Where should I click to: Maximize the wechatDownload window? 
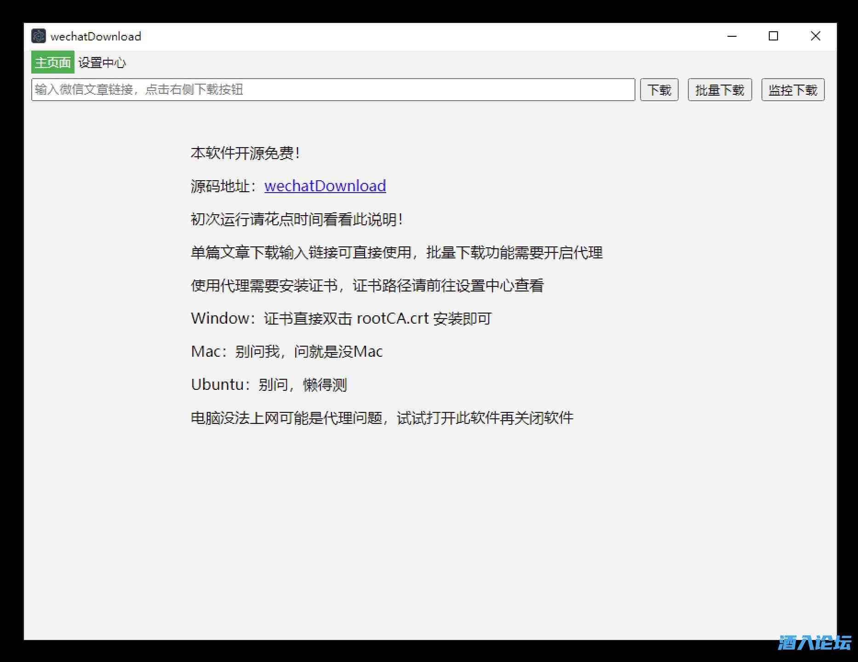coord(773,36)
